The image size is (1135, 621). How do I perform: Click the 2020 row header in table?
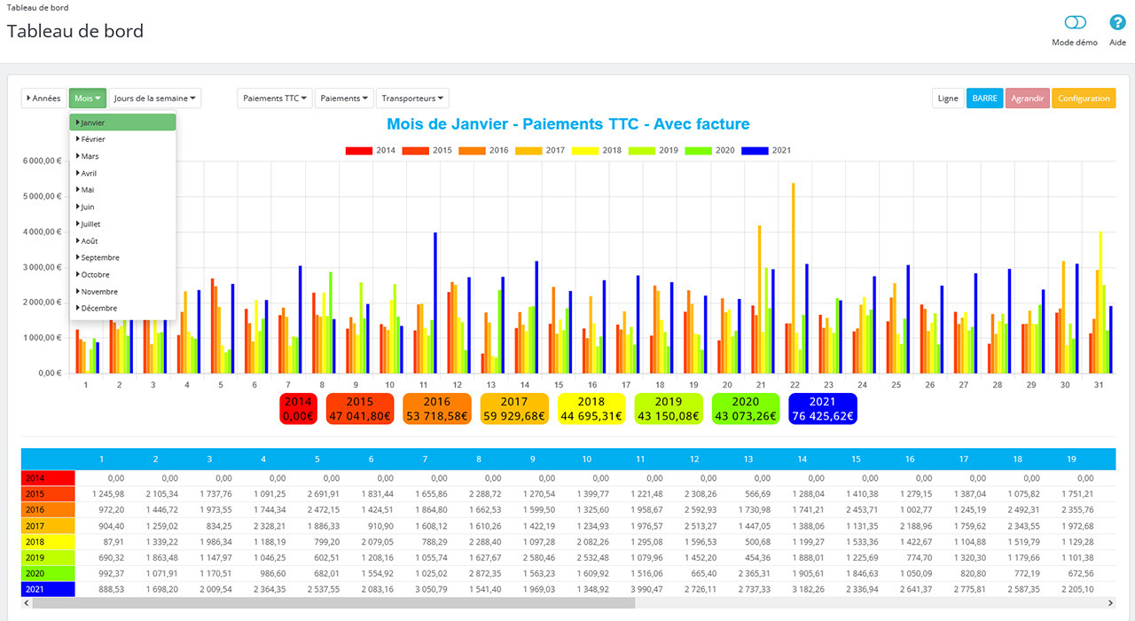pyautogui.click(x=48, y=573)
